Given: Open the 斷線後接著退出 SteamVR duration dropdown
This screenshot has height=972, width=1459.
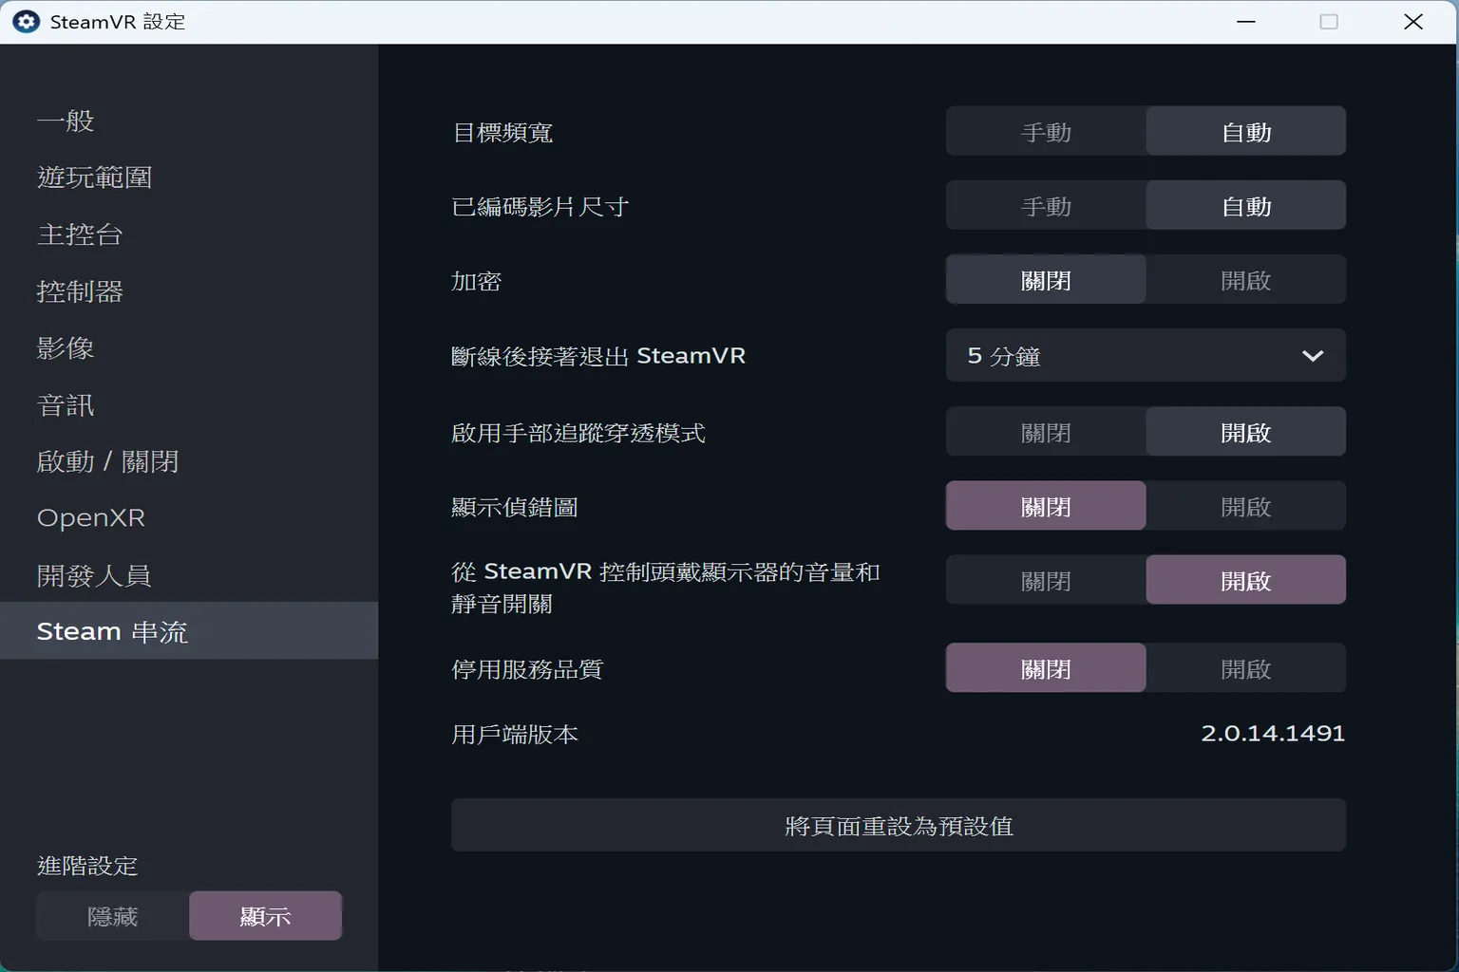Looking at the screenshot, I should (x=1145, y=355).
